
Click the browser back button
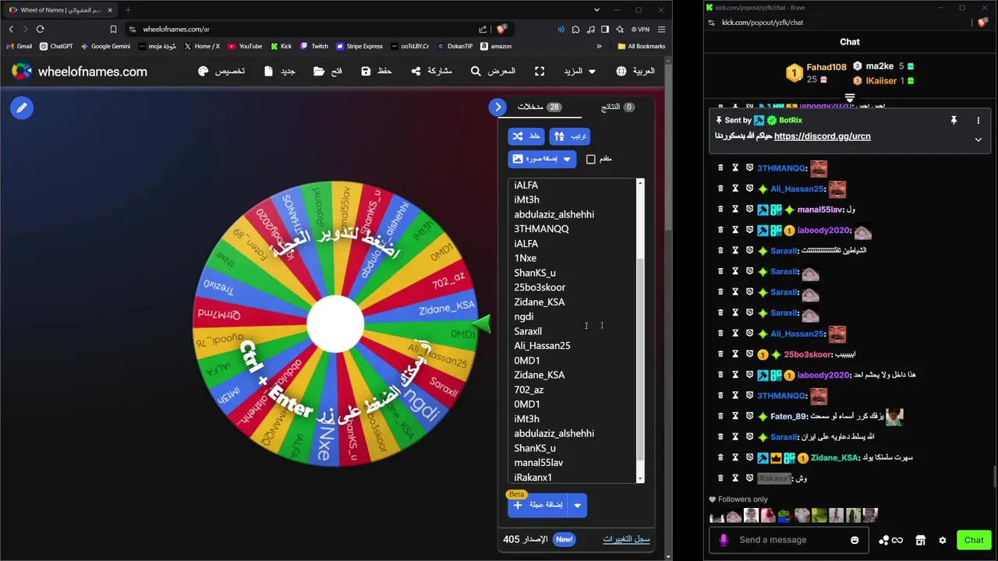(11, 29)
